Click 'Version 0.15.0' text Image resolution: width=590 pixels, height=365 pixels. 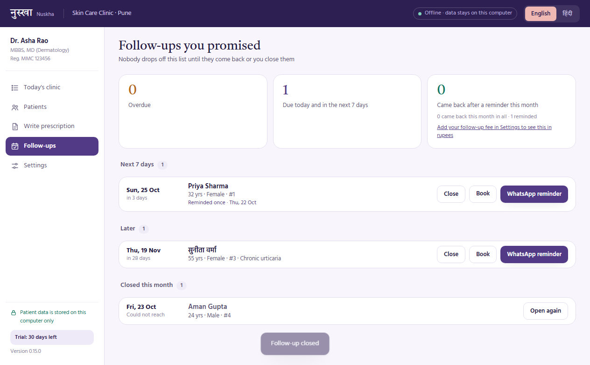tap(26, 351)
